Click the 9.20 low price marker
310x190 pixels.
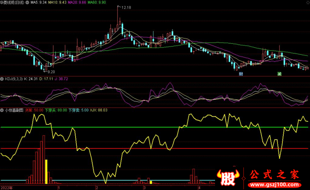pos(50,72)
